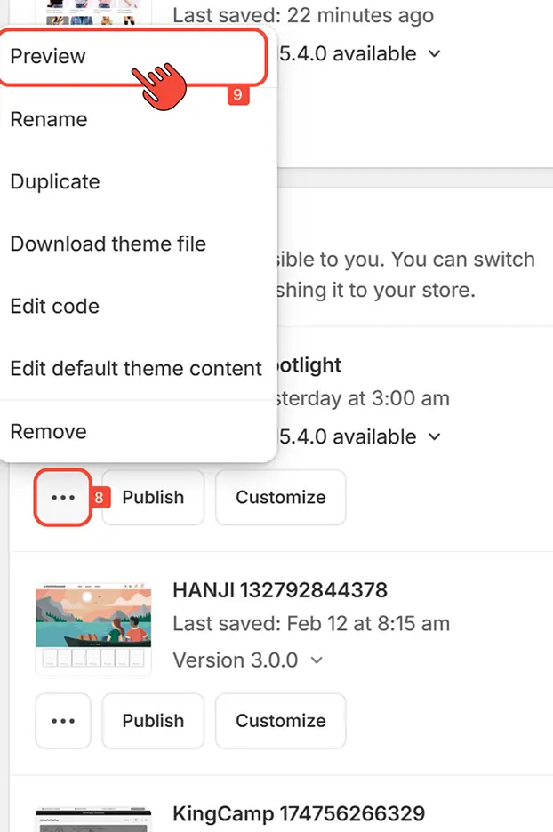Open Edit code from the menu
Screen dimensions: 553x832
pos(54,306)
